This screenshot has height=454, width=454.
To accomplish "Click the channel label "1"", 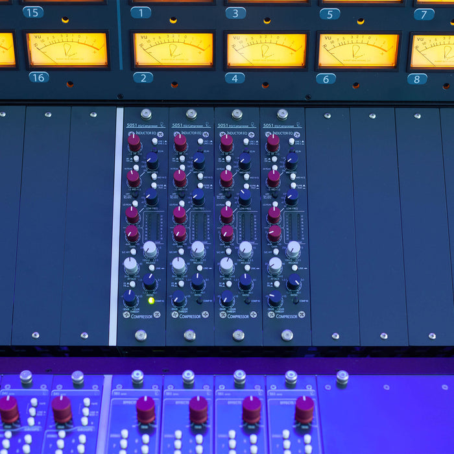I will [141, 13].
